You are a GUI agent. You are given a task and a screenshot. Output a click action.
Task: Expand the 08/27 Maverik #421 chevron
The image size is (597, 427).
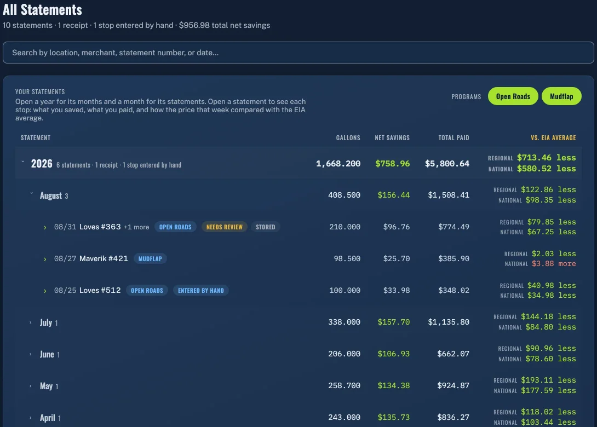45,259
